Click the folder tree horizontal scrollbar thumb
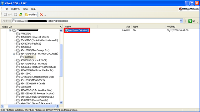Screen dimensions: 200x112 [32, 106]
